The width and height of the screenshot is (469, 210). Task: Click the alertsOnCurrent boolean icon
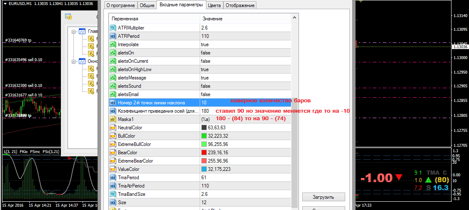coord(113,61)
